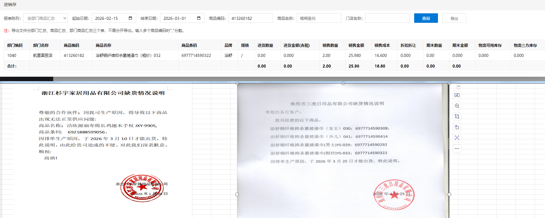
Task: Click the 商品编码 input containing 413260182
Action: (250, 18)
